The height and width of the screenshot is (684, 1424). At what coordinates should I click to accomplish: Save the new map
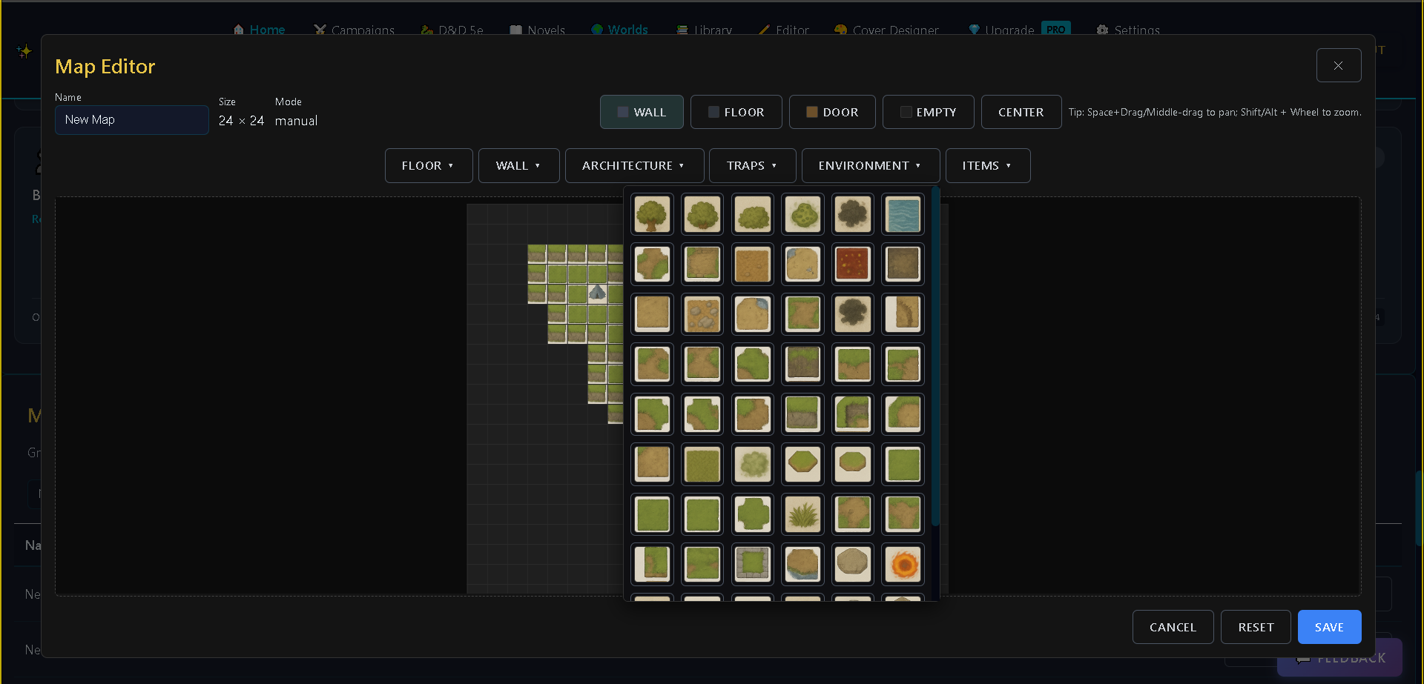1328,626
